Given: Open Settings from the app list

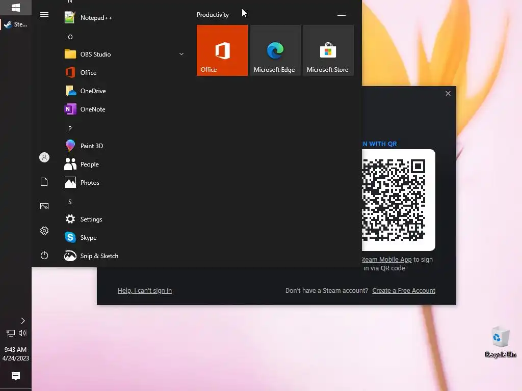Looking at the screenshot, I should [x=124, y=219].
